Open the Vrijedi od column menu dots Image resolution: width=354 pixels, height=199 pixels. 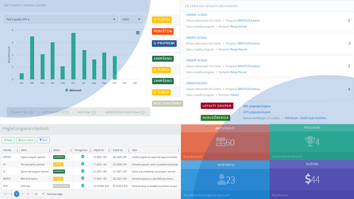point(109,150)
